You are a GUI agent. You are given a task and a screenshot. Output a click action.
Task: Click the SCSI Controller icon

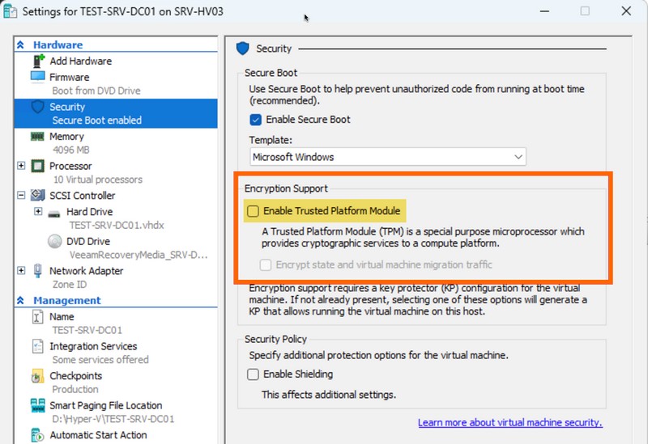click(x=37, y=195)
